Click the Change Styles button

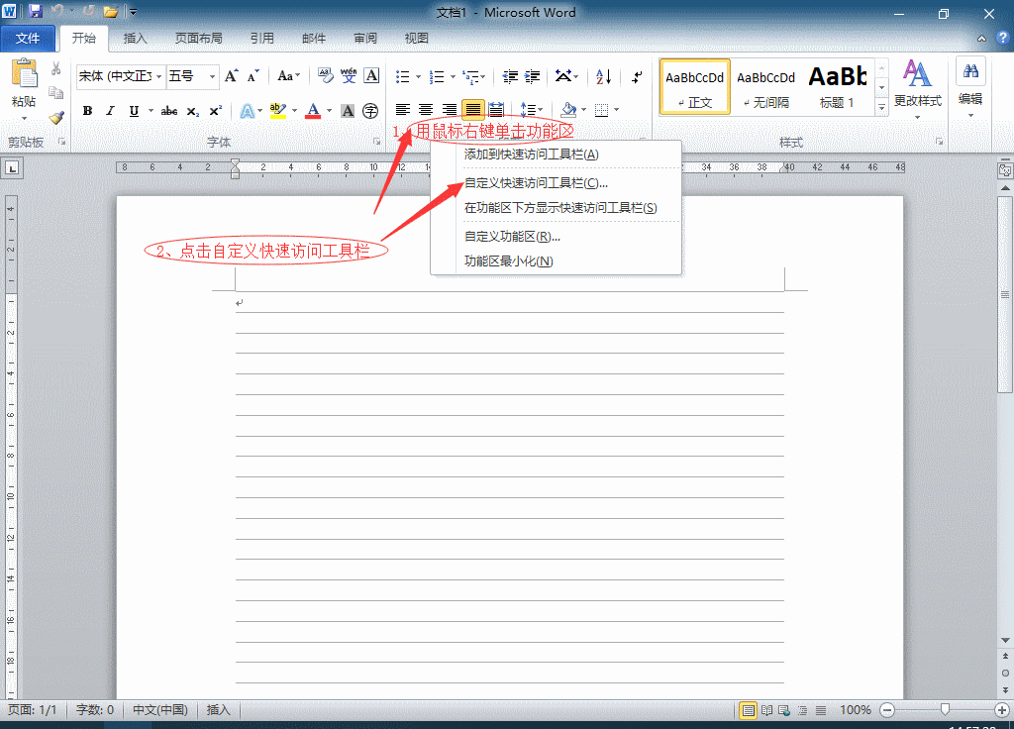pos(918,88)
